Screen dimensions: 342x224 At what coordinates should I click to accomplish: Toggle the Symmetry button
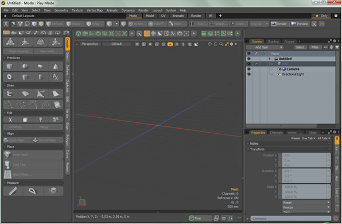(x=198, y=24)
